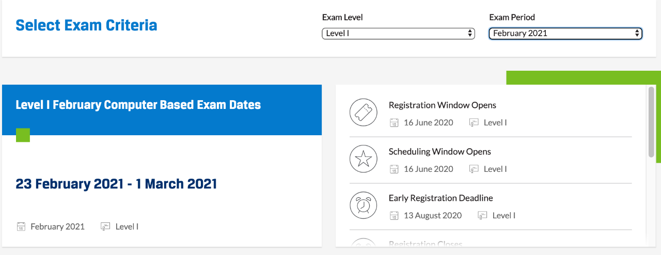
Task: Click the level icon under Registration Window Opens
Action: (474, 123)
